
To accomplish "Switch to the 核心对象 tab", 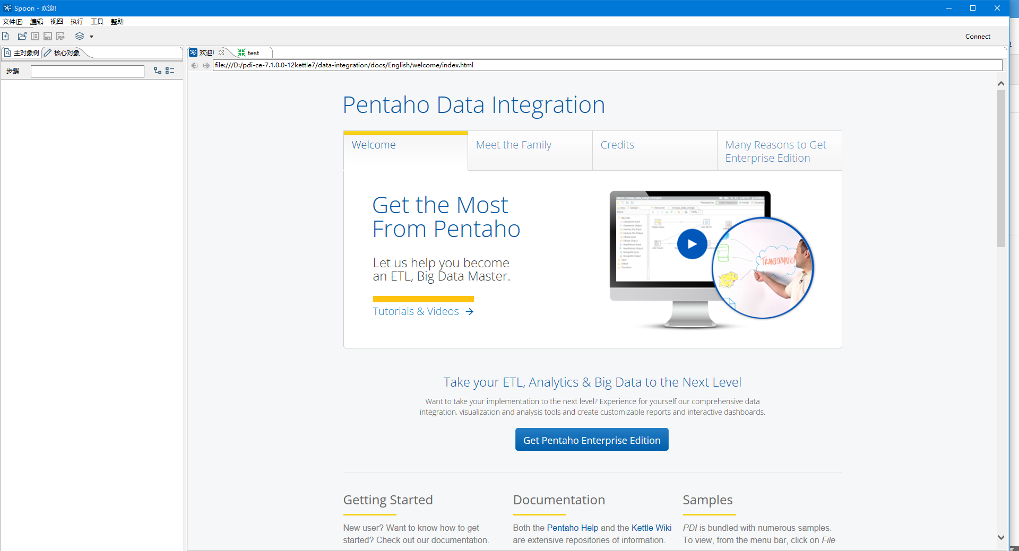I will (x=63, y=53).
